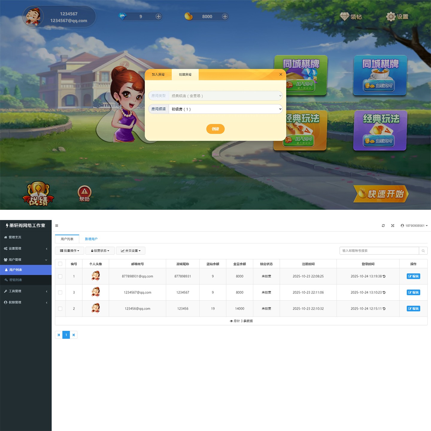
Task: Switch to the 加入房间 tab
Action: click(x=158, y=75)
